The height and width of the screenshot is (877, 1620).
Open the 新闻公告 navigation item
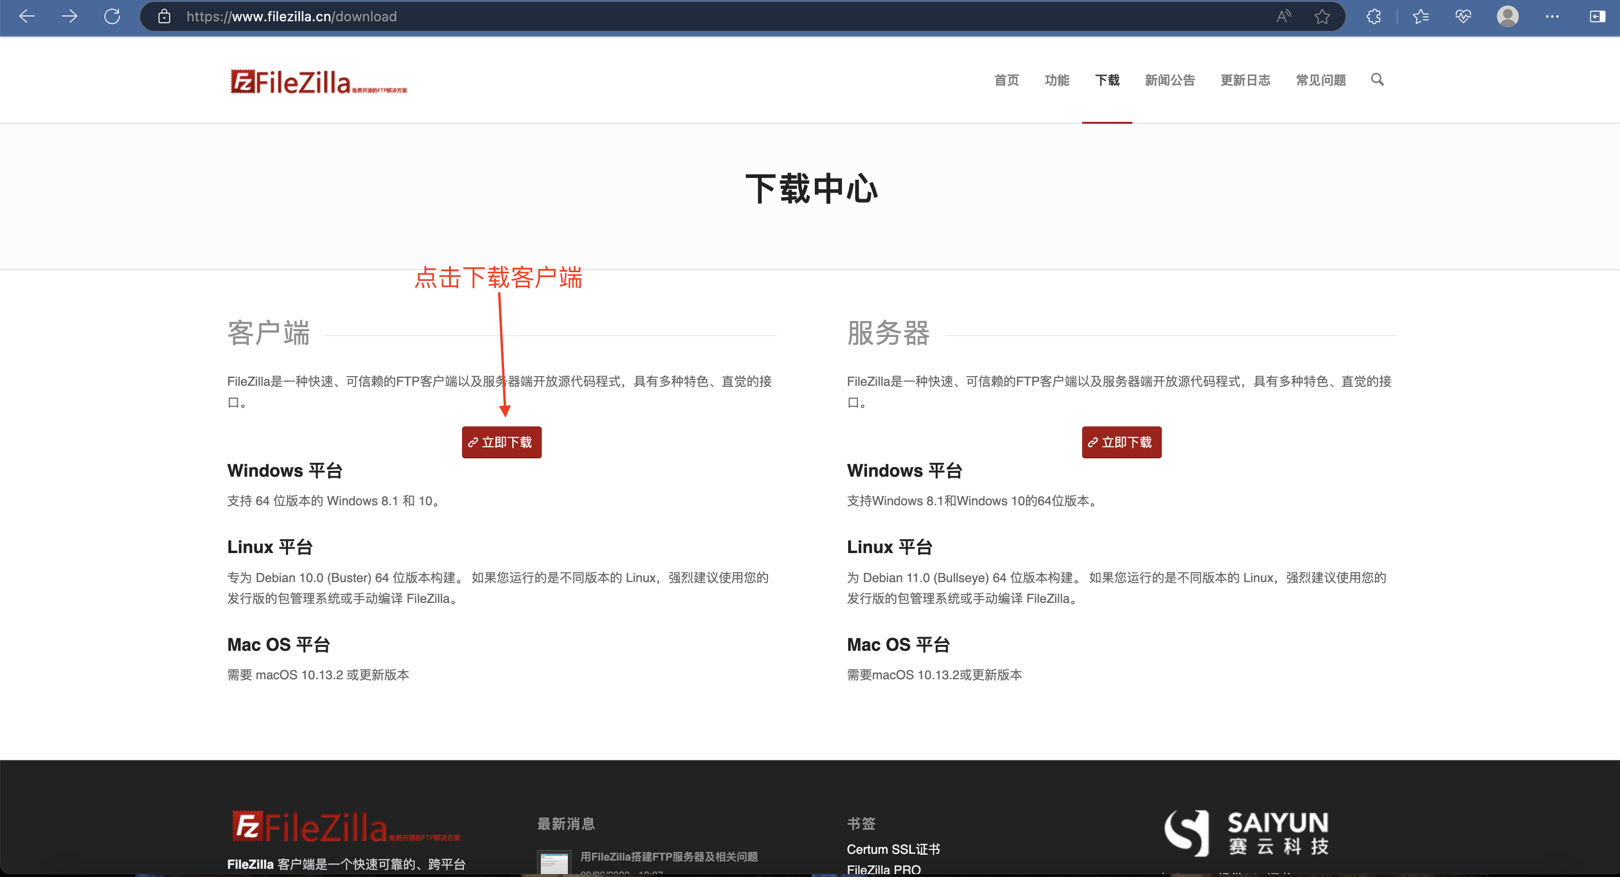(x=1170, y=80)
